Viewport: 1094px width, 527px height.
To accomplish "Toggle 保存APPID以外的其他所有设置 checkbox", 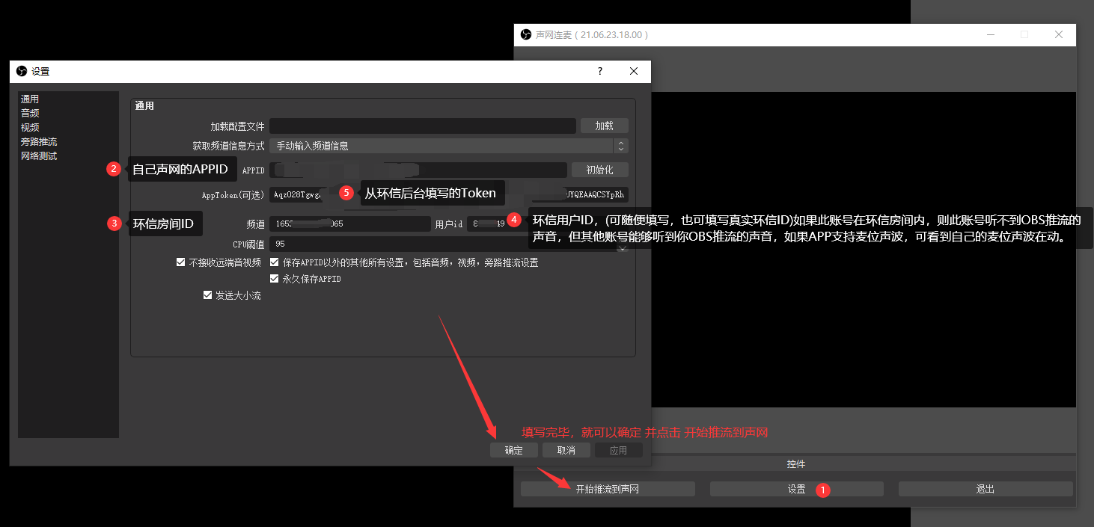I will coord(275,262).
